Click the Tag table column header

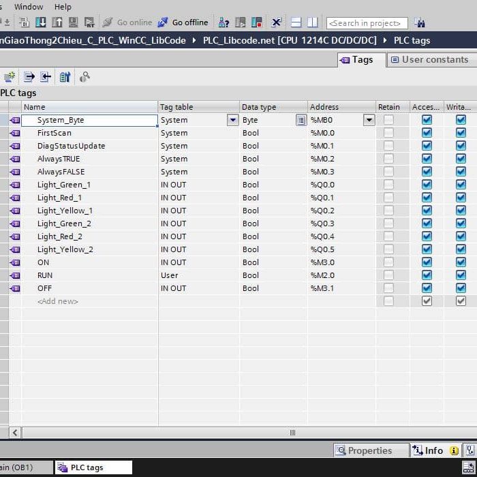199,107
